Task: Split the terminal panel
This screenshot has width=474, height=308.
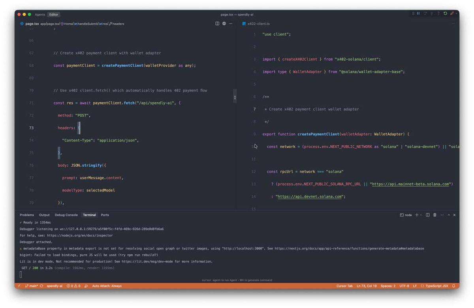Action: coord(427,215)
